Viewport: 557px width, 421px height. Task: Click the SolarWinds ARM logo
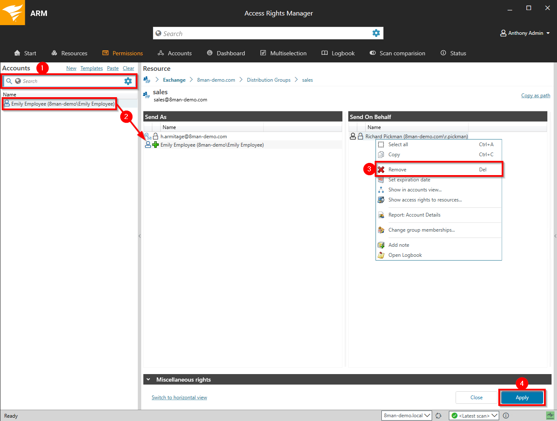click(13, 13)
